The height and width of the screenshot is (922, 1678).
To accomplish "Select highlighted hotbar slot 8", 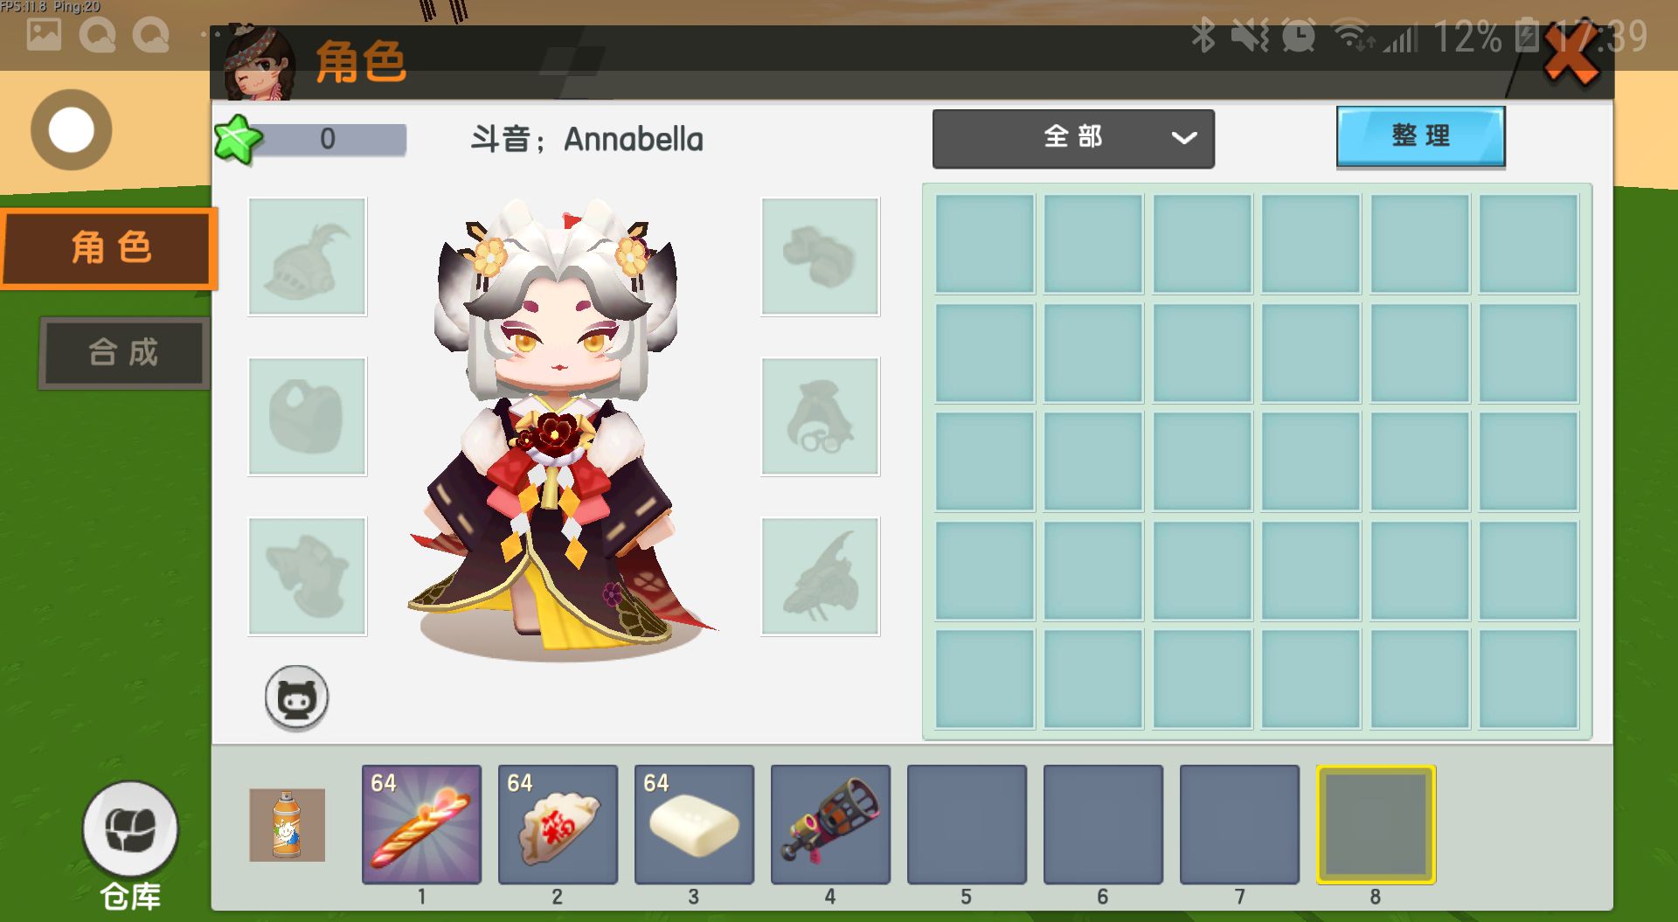I will point(1376,824).
